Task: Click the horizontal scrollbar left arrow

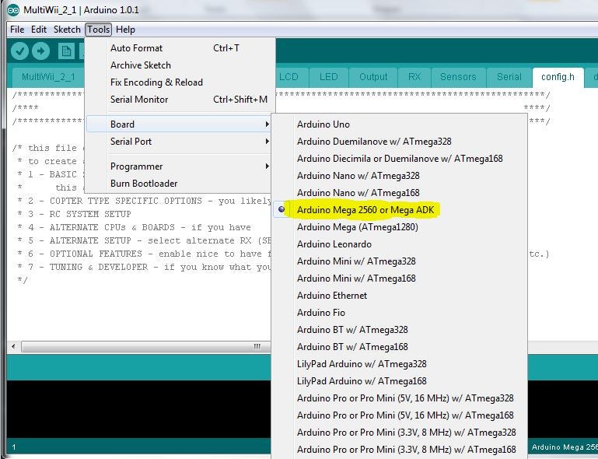Action: [x=13, y=346]
